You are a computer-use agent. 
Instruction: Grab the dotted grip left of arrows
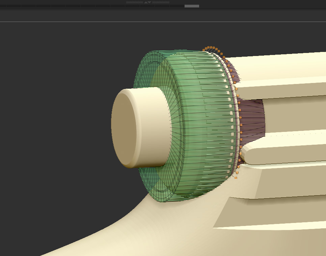(135, 2)
